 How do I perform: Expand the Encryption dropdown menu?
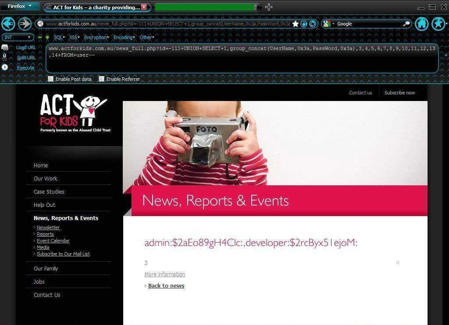point(96,37)
